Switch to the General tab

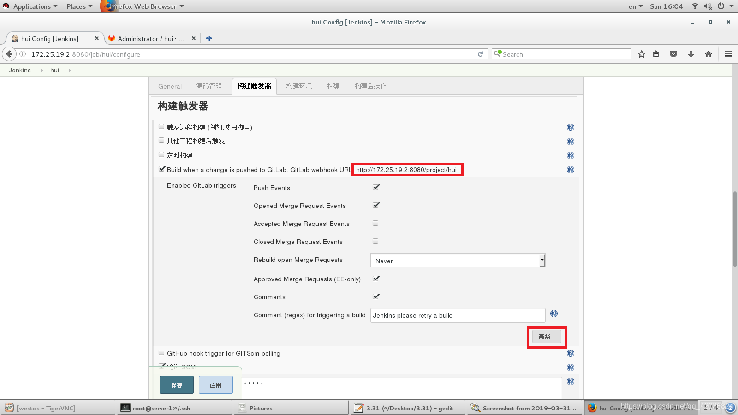(x=170, y=86)
